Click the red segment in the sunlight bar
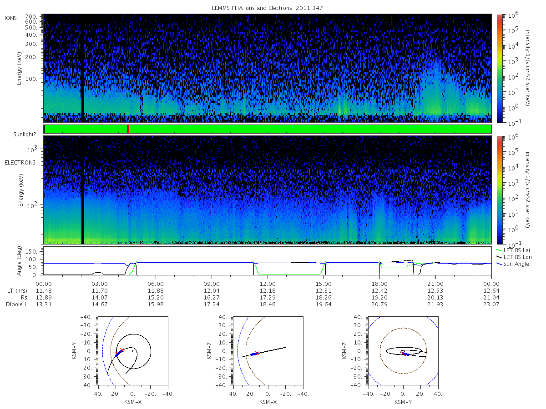This screenshot has width=546, height=409. point(128,129)
